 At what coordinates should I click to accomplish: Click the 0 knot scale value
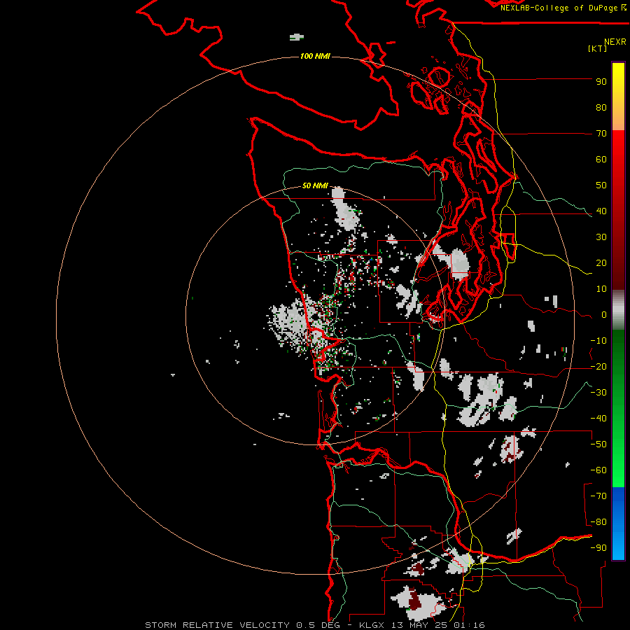pyautogui.click(x=604, y=315)
